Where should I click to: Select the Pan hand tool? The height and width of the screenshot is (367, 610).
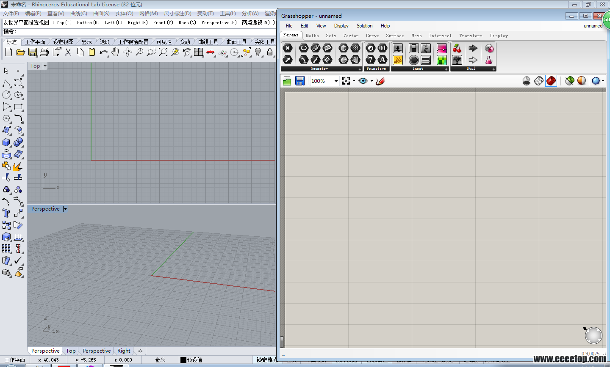click(x=115, y=52)
